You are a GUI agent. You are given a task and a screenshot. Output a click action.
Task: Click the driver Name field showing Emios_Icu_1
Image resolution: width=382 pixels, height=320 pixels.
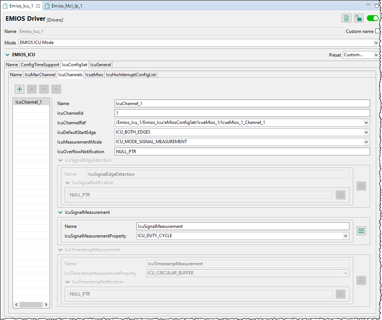pos(181,31)
